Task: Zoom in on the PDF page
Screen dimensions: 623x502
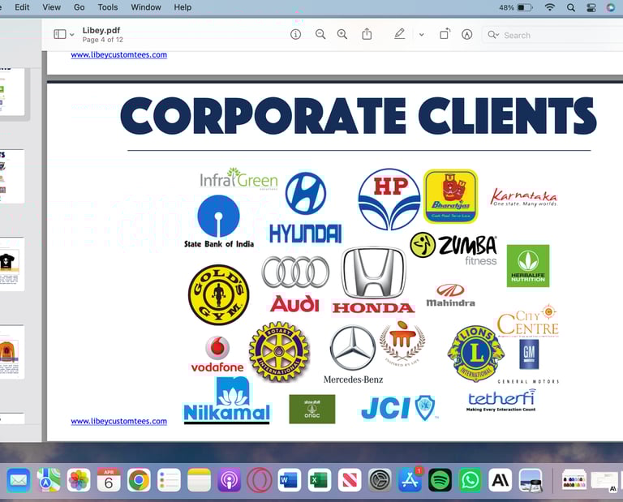Action: click(x=342, y=35)
